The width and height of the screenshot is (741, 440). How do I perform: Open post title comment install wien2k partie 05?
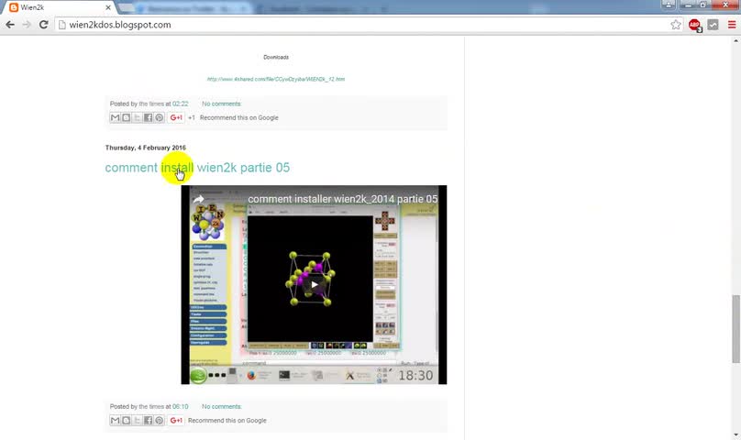197,168
